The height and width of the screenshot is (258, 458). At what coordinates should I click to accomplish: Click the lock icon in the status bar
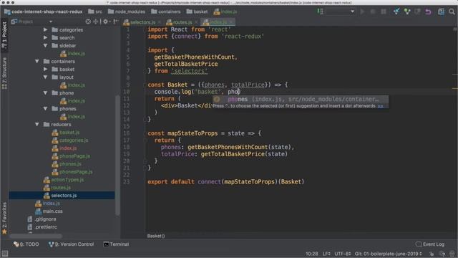pyautogui.click(x=432, y=254)
